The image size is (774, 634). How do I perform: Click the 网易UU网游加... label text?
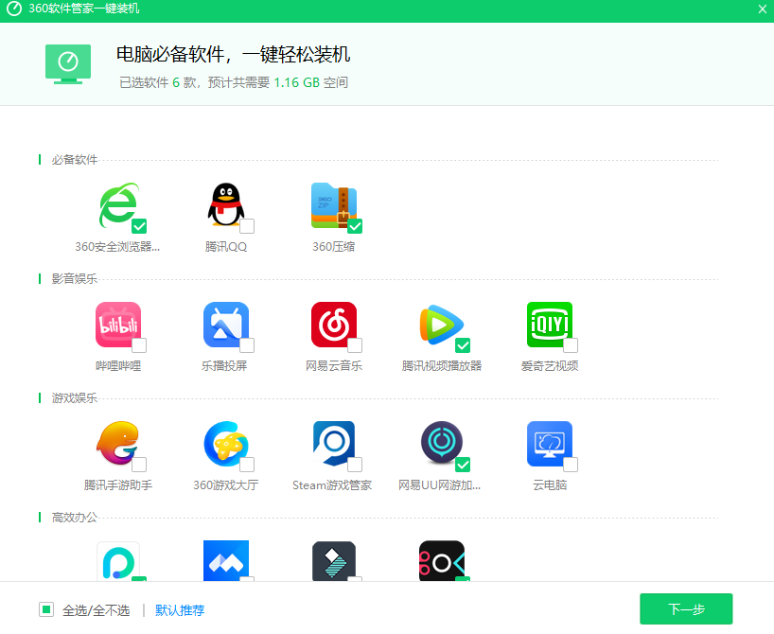click(x=439, y=485)
